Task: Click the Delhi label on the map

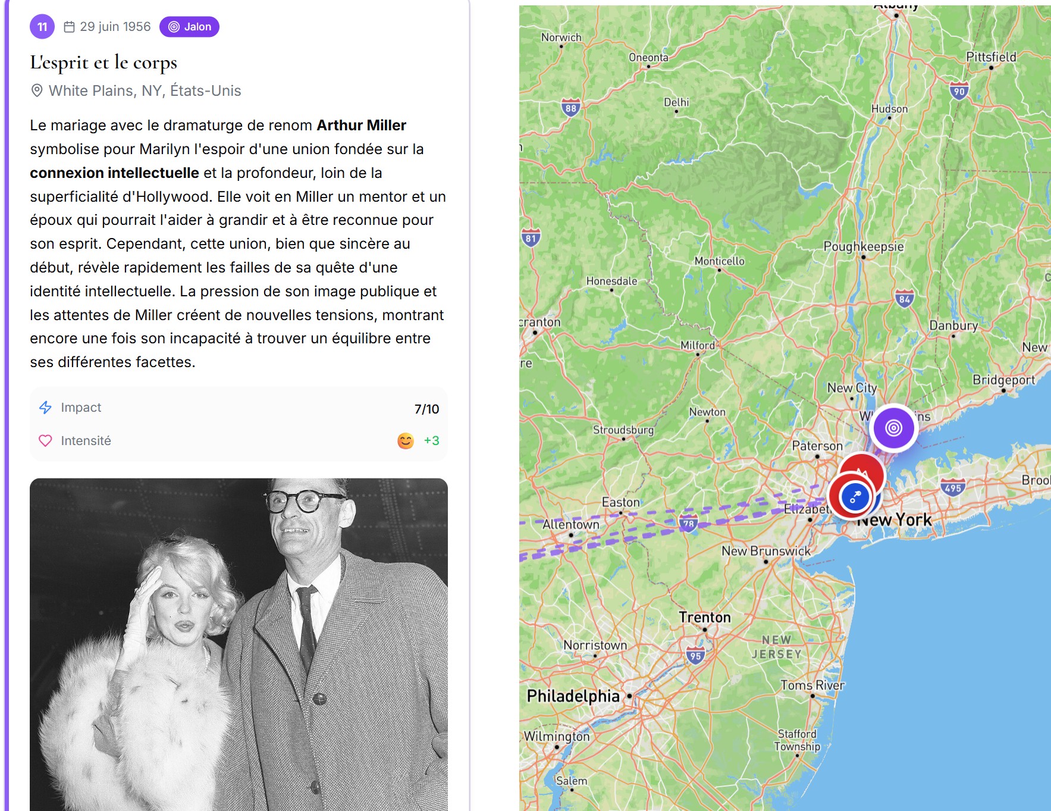Action: click(x=676, y=102)
